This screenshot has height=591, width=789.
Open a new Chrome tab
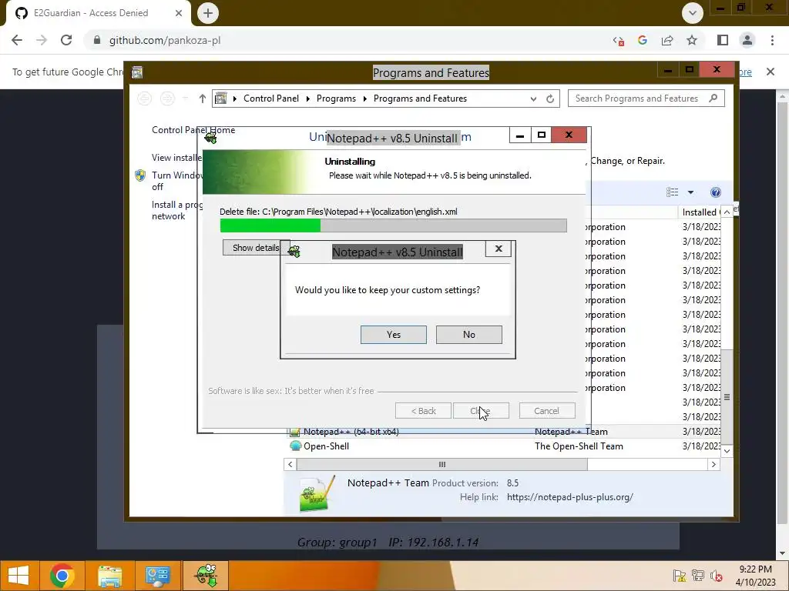point(208,13)
